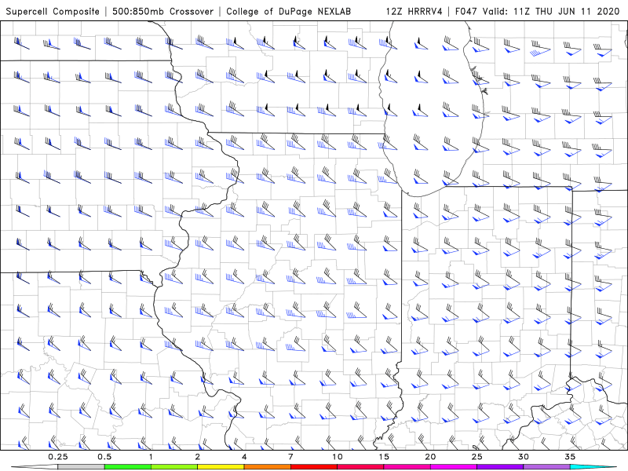Click the "College of DuPage NEXLAB" text
Image resolution: width=628 pixels, height=471 pixels.
(x=288, y=11)
